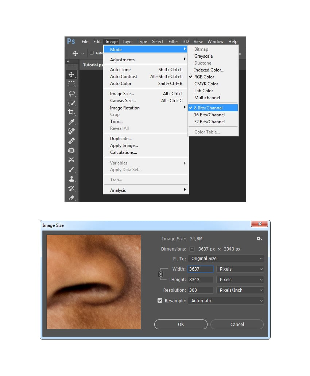Click the Photoshop Ps logo icon
This screenshot has width=310, height=376.
(x=71, y=41)
